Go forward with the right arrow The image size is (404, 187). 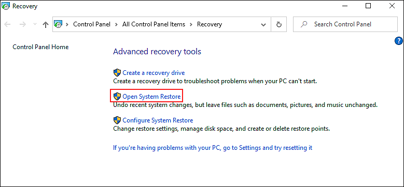[23, 24]
